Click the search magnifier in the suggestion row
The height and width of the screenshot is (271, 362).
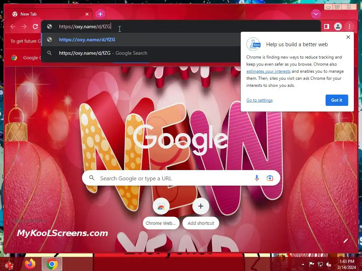coord(49,53)
